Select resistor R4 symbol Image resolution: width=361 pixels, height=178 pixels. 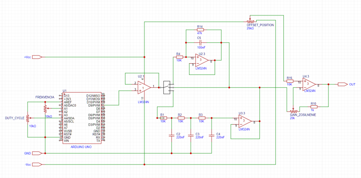click(179, 57)
